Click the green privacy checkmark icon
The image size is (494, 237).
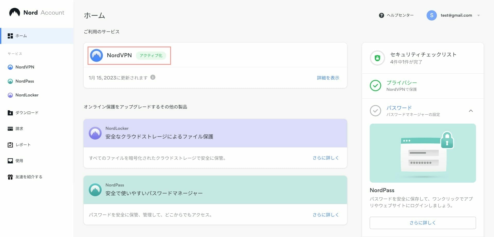point(375,86)
